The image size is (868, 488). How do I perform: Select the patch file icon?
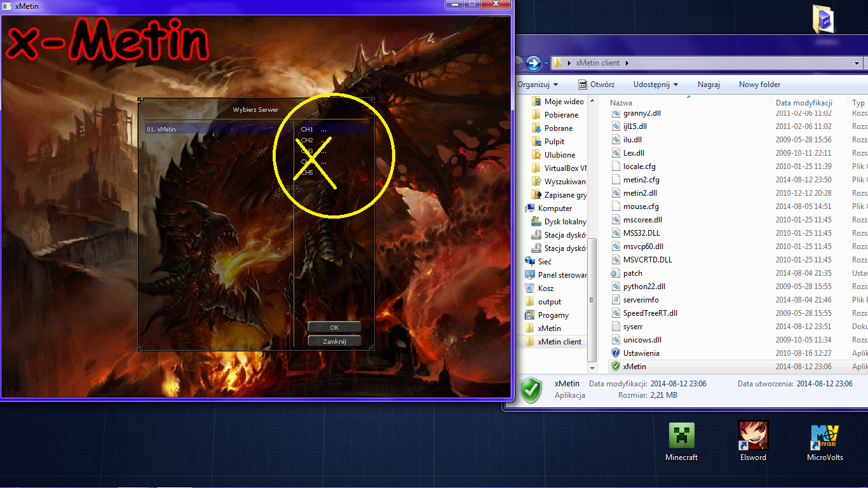615,273
